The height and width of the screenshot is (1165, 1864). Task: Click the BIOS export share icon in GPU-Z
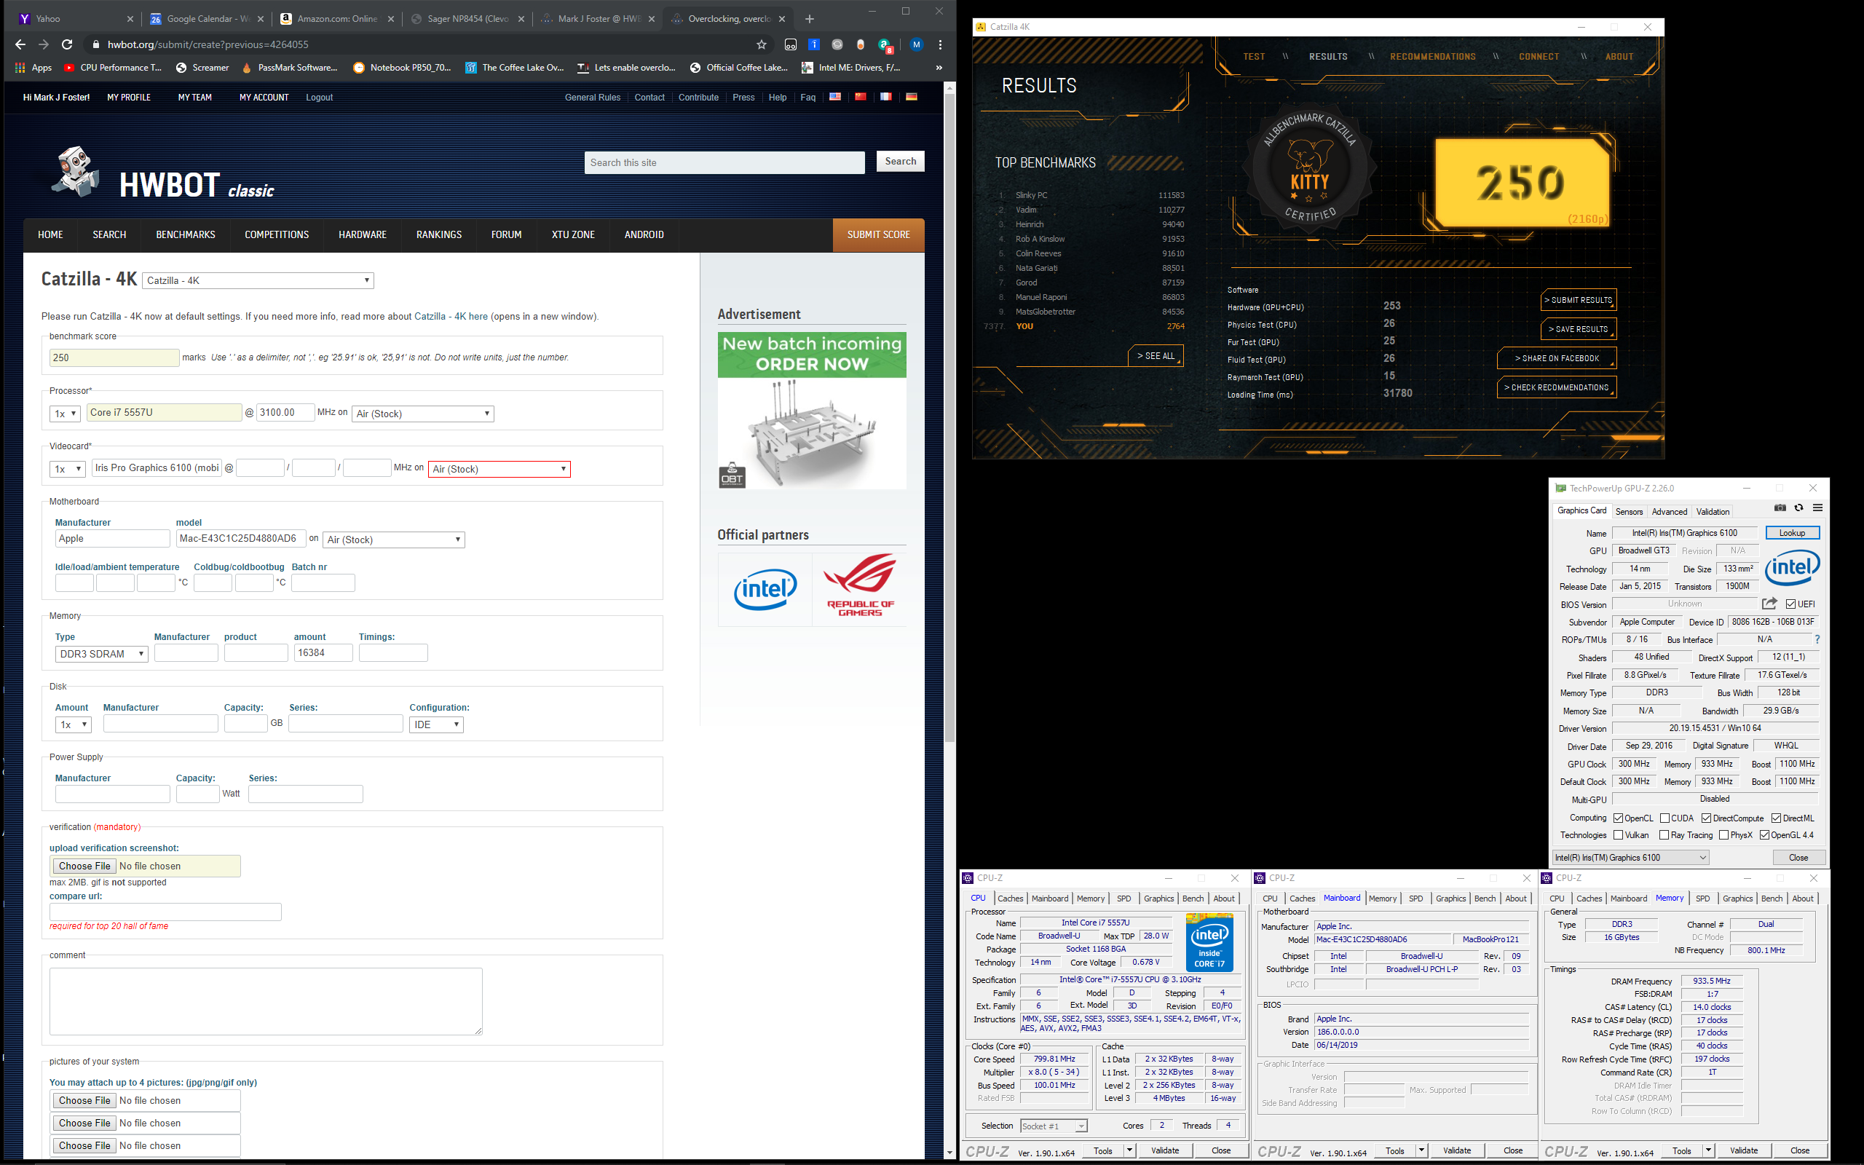(x=1769, y=604)
